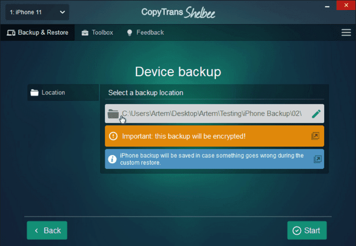Click the exclamation icon in orange warning

pos(113,136)
